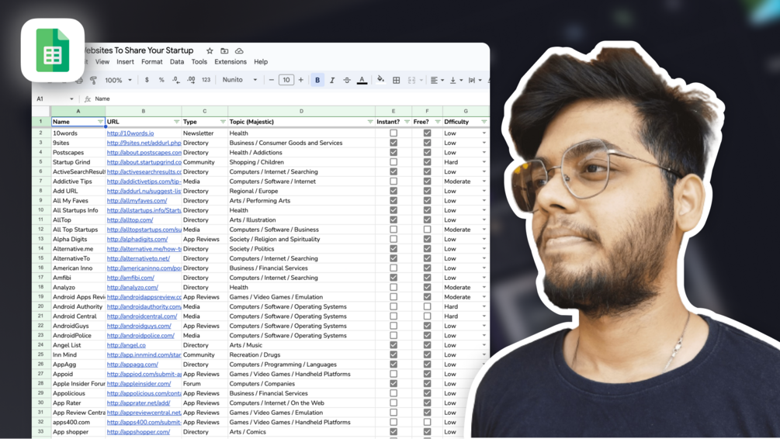This screenshot has height=439, width=780.
Task: Open the http://amfibi.com/ link
Action: click(x=130, y=278)
